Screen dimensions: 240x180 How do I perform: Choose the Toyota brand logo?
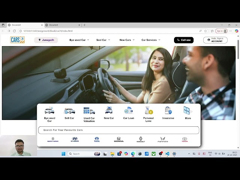184,139
